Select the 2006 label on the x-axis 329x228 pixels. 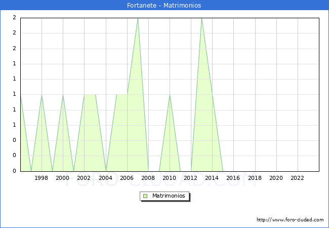tap(127, 178)
